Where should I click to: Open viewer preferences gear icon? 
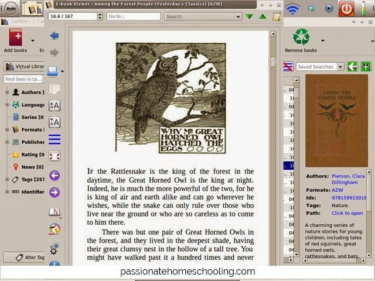[54, 249]
